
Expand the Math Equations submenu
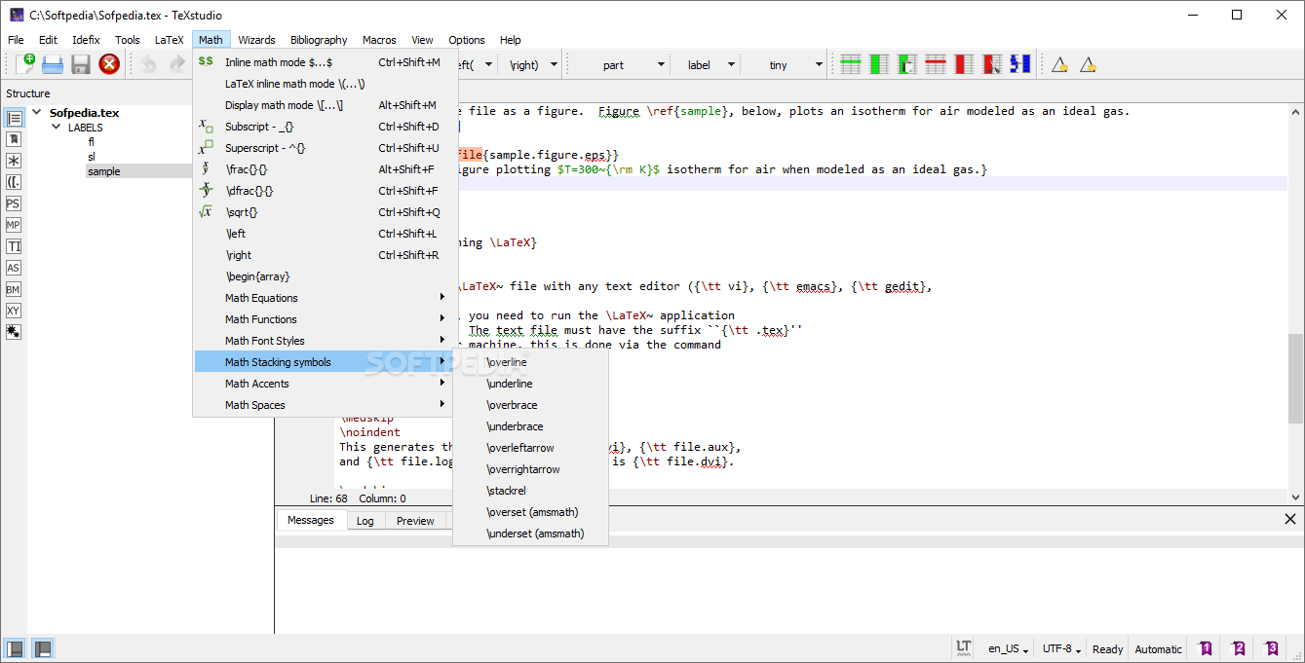tap(325, 298)
